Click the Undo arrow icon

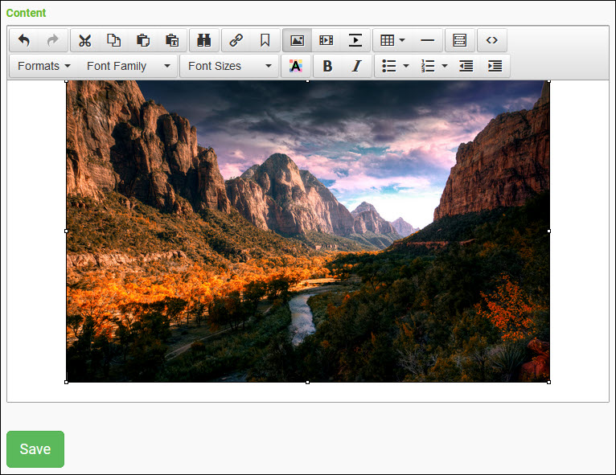(24, 40)
